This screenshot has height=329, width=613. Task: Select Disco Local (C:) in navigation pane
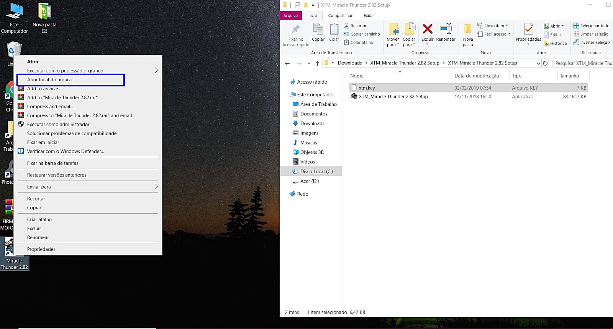(316, 171)
